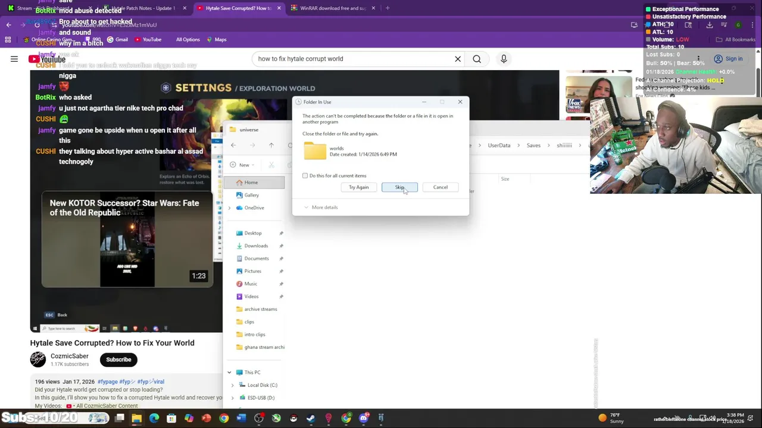Go back in File Explorer
This screenshot has width=762, height=428.
(233, 146)
